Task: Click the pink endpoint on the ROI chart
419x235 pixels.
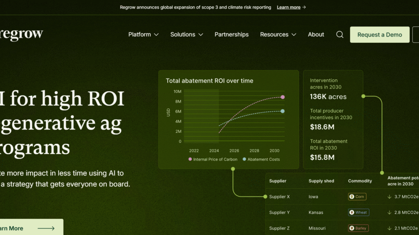Action: click(283, 97)
